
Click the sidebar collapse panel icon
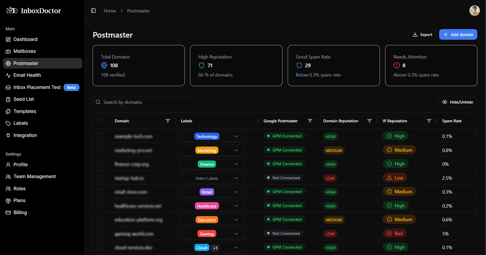coord(93,11)
